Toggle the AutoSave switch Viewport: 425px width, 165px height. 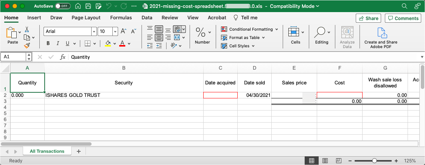pyautogui.click(x=62, y=6)
